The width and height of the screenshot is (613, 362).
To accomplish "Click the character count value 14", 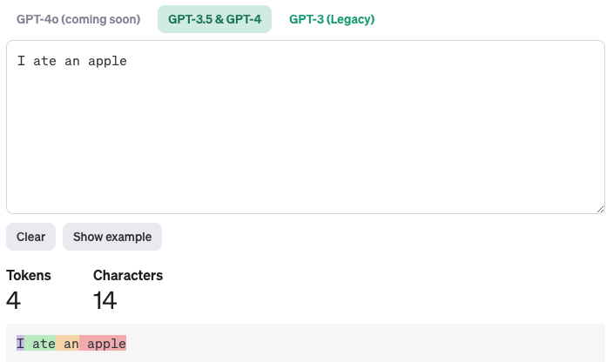I will coord(104,300).
